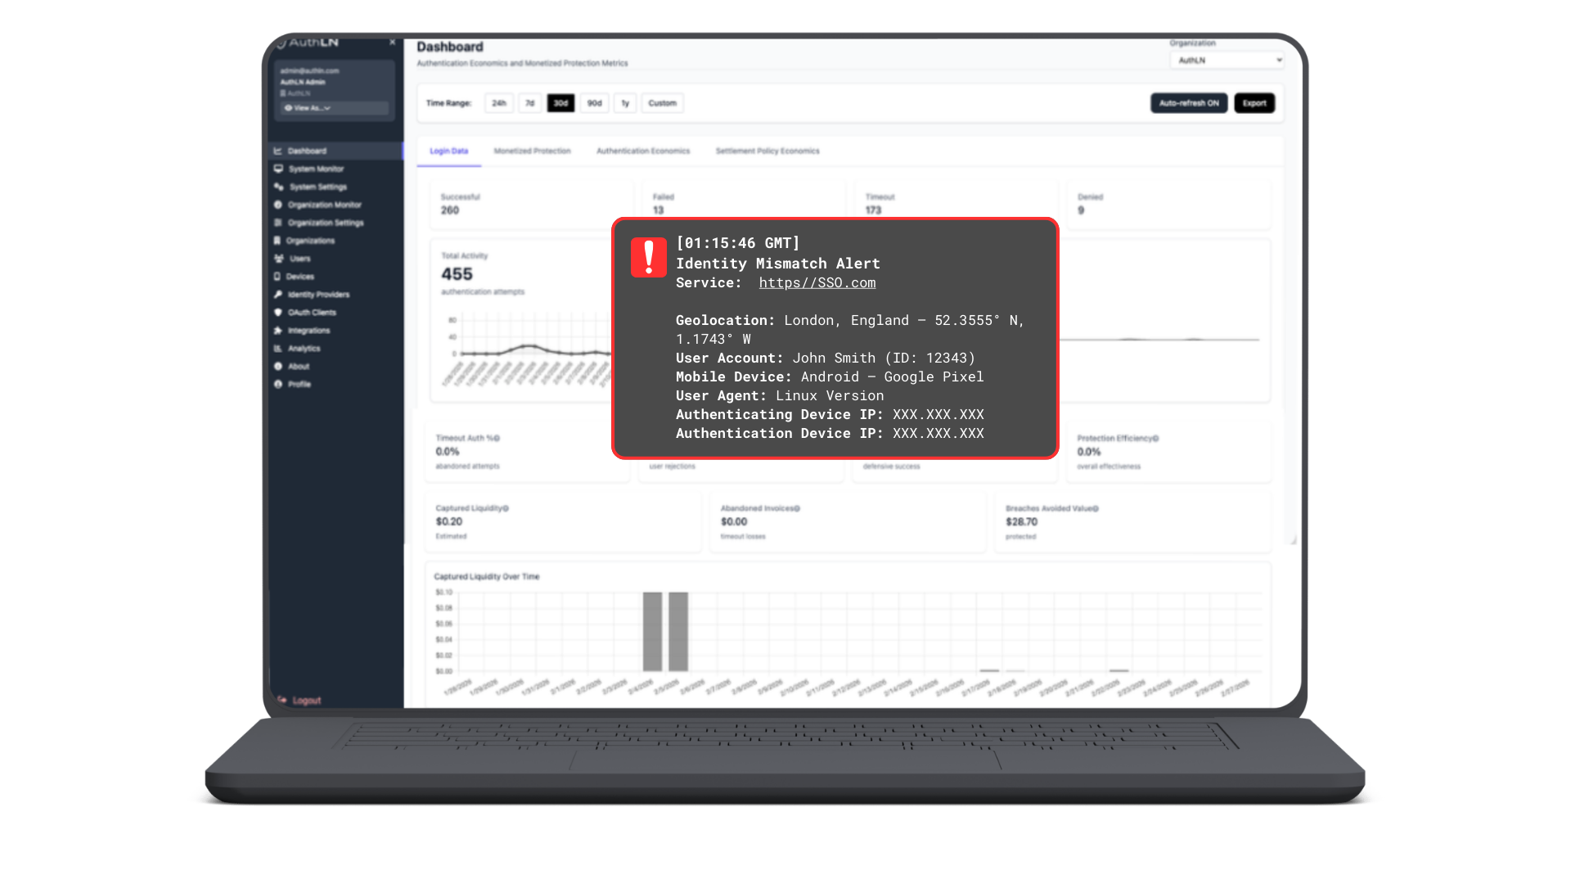Open the Custom time range picker
The image size is (1571, 884).
[x=662, y=103]
